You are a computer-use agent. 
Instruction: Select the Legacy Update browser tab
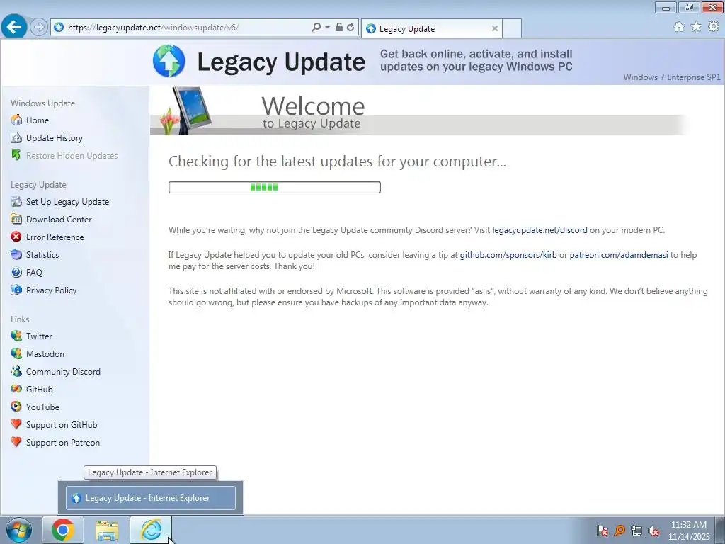click(432, 28)
